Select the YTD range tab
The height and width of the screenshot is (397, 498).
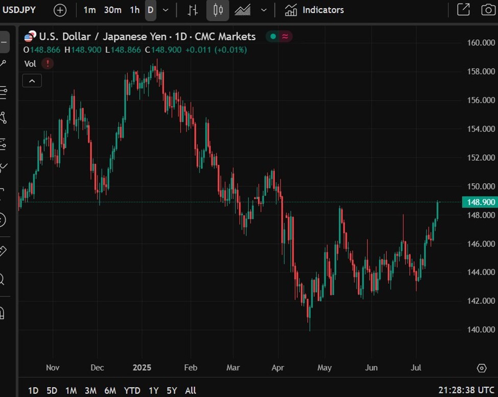click(132, 390)
